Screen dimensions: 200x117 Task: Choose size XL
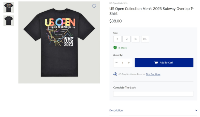pos(136,39)
